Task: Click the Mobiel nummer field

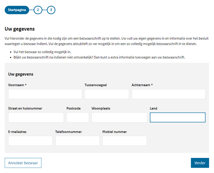Action: click(124, 141)
